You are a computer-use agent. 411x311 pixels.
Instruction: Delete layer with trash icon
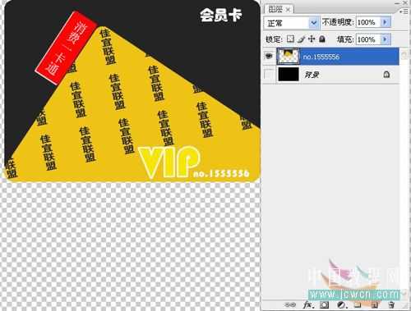(x=391, y=304)
